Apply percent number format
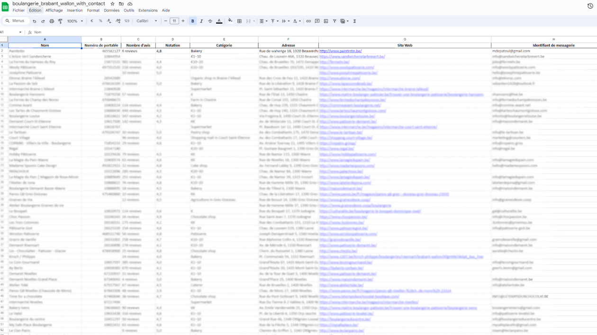597x335 pixels. click(100, 21)
